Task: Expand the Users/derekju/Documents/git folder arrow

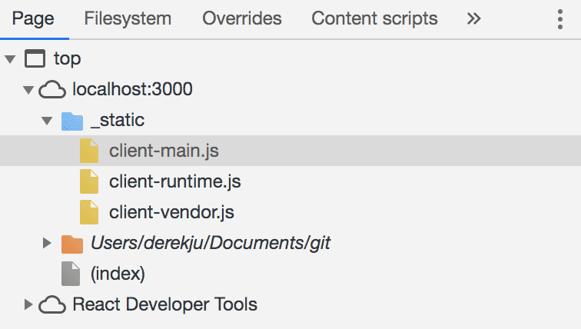Action: tap(47, 243)
